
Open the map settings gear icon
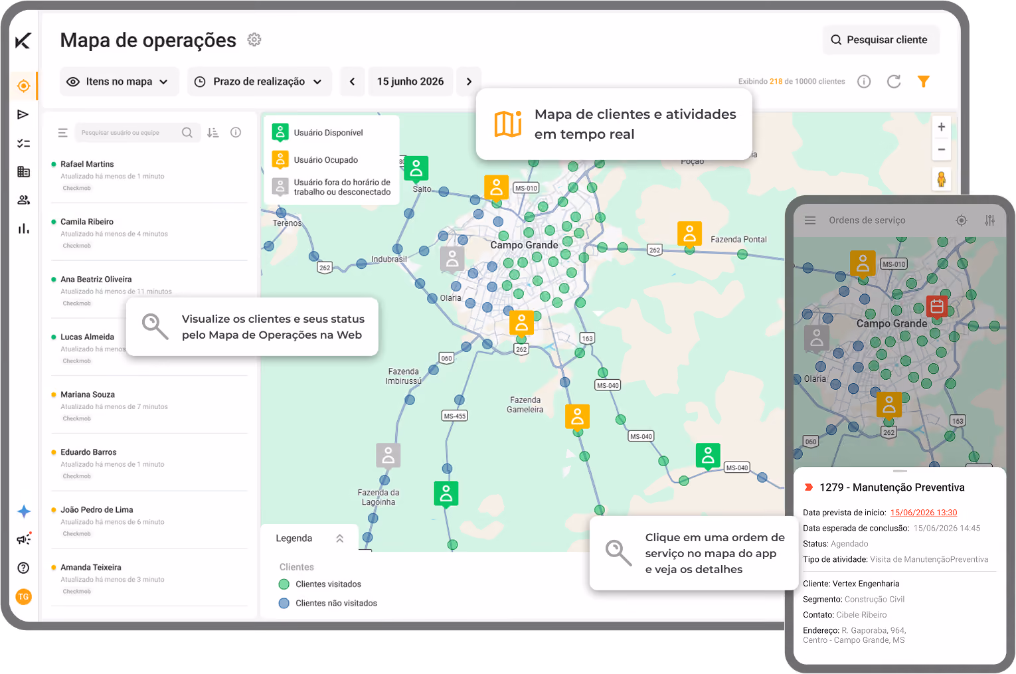254,40
